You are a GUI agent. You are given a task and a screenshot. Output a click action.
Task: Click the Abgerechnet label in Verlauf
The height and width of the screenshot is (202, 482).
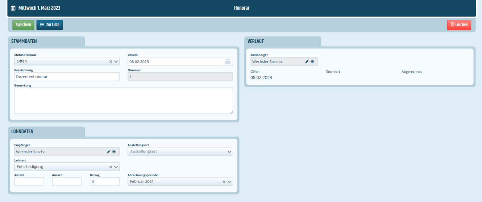coord(412,72)
